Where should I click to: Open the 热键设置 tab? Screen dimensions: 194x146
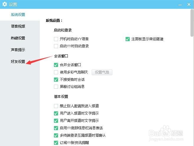[18, 38]
